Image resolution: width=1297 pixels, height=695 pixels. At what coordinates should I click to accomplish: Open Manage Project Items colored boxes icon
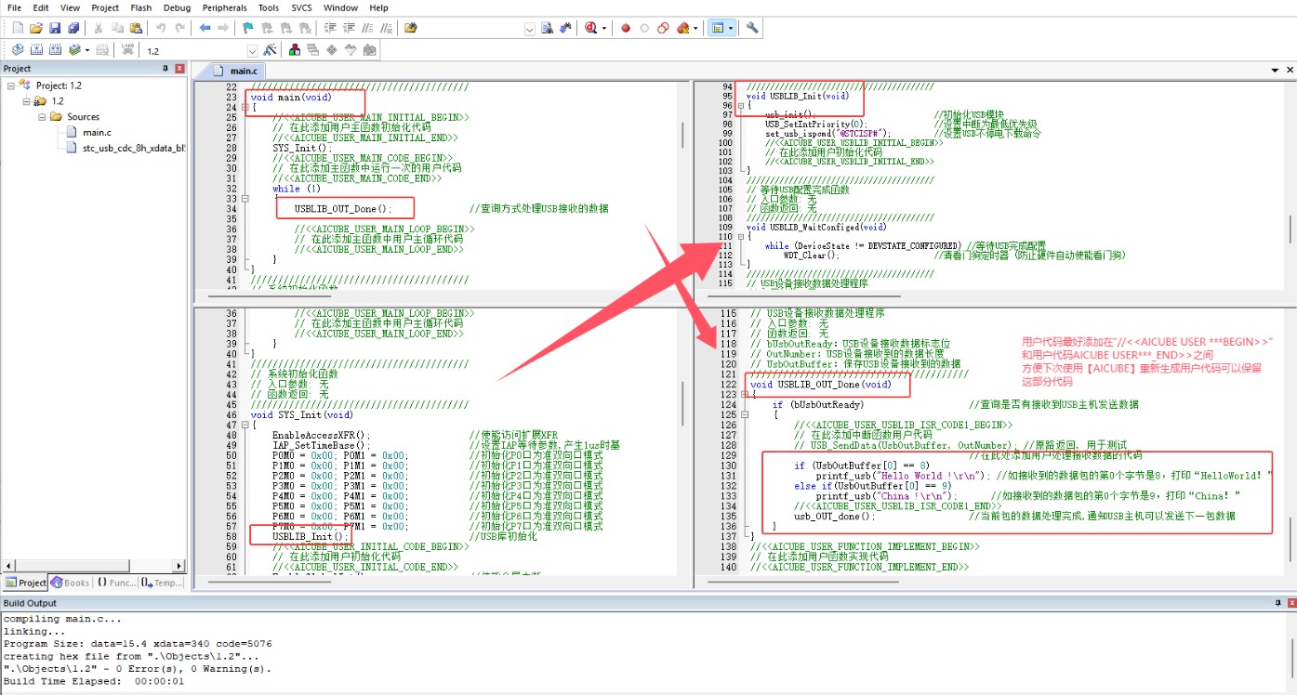pyautogui.click(x=295, y=50)
